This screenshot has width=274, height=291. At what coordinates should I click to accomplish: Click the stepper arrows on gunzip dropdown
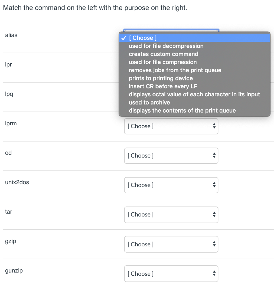coord(214,274)
